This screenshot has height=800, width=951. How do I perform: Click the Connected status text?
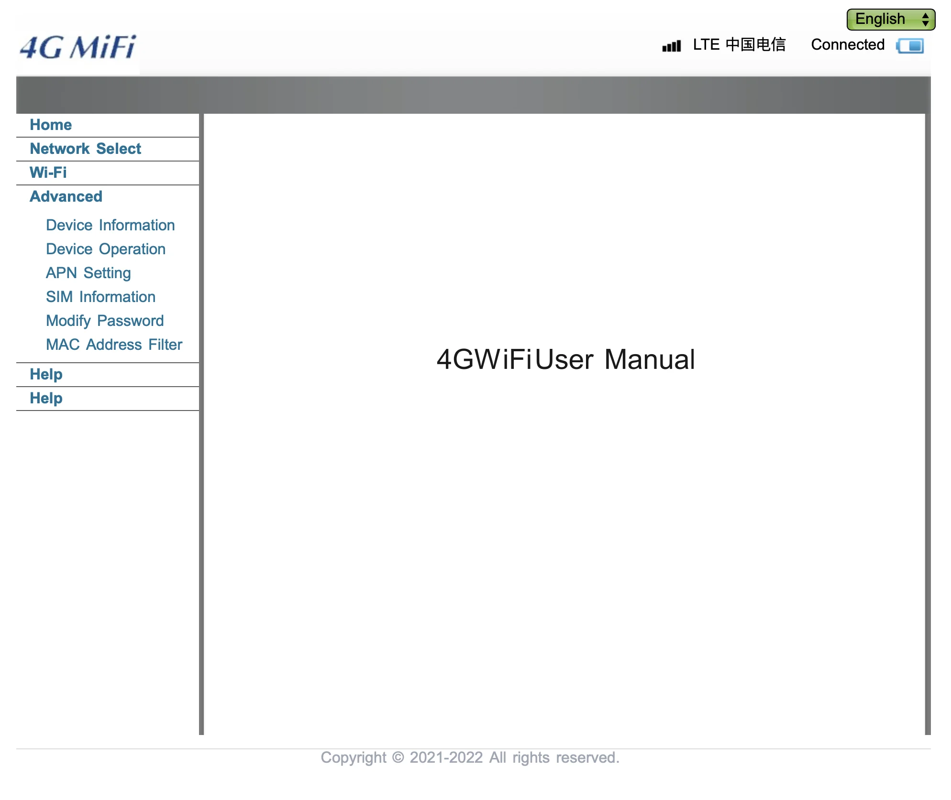click(x=847, y=45)
